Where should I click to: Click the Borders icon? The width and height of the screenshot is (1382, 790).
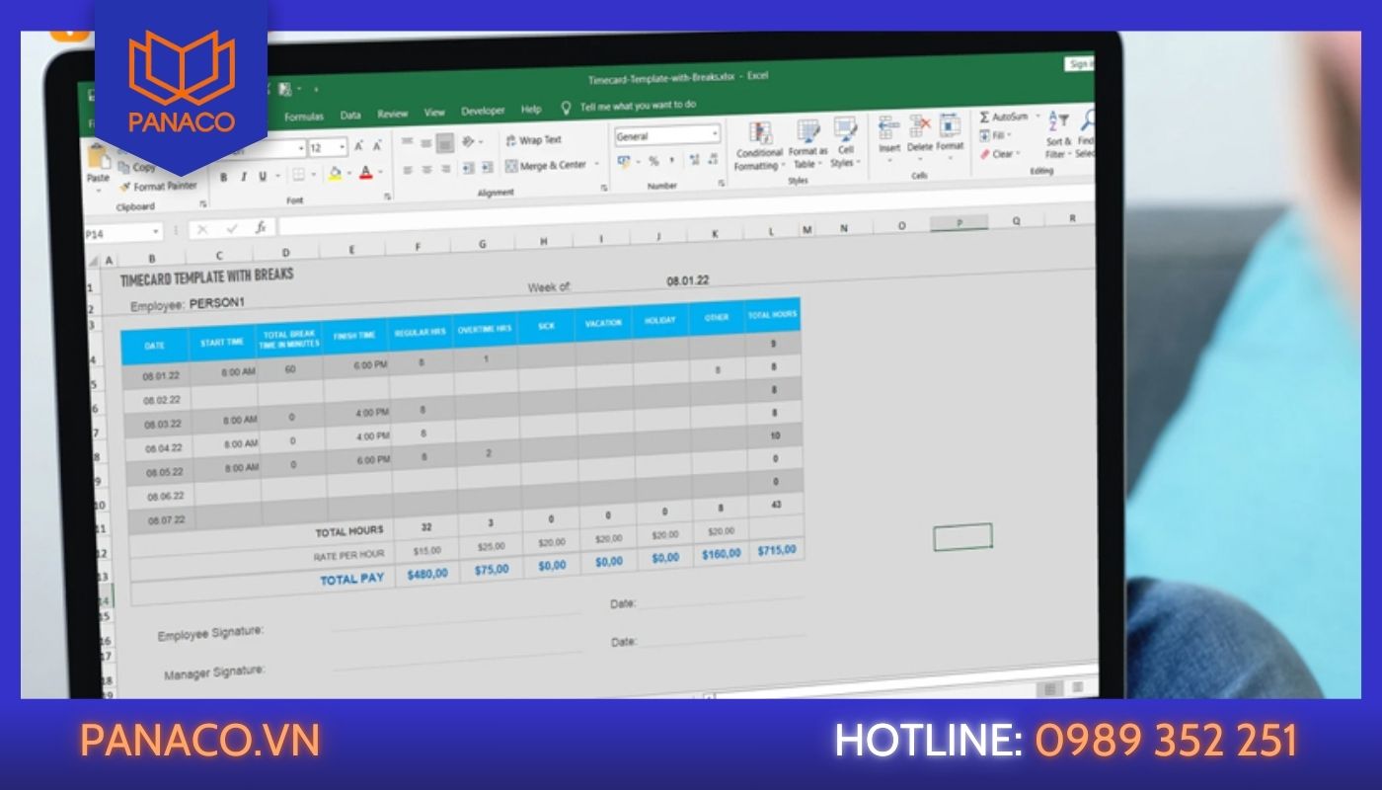299,176
